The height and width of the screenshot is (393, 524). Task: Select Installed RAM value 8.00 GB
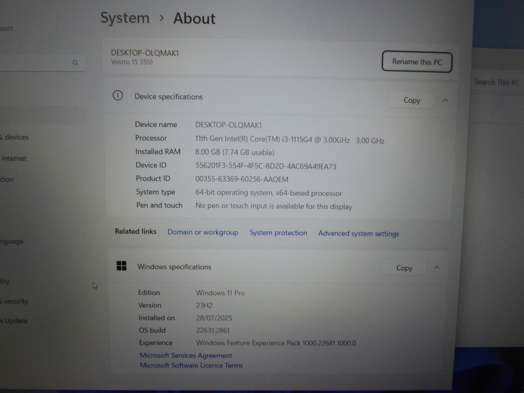(235, 152)
